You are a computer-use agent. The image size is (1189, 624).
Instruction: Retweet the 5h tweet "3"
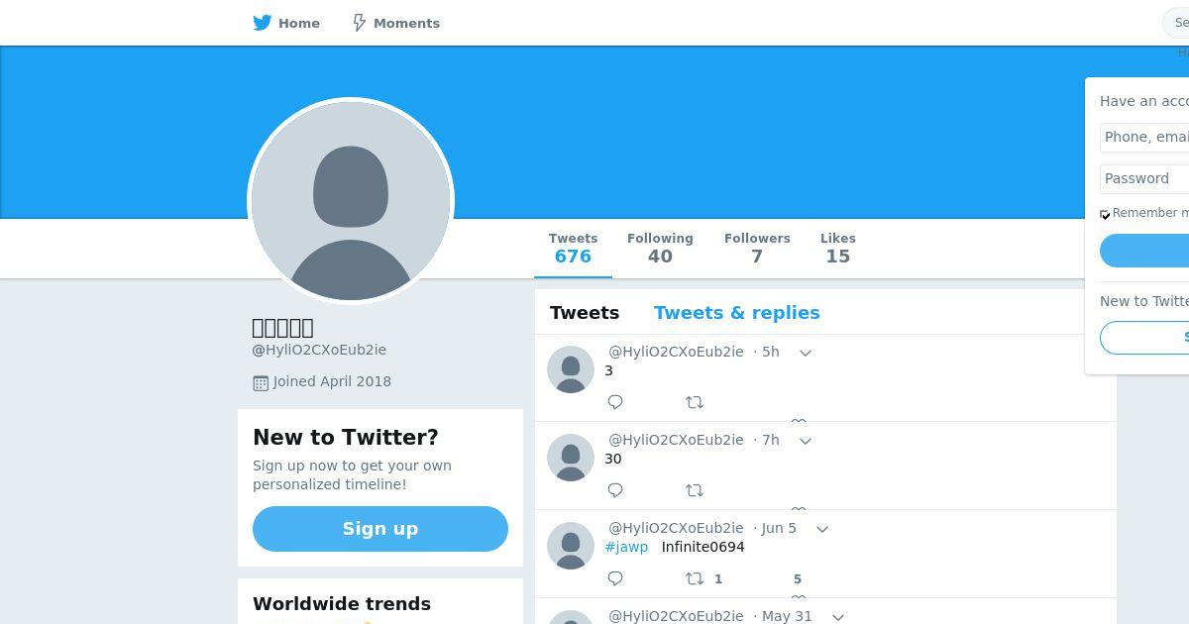pyautogui.click(x=695, y=402)
